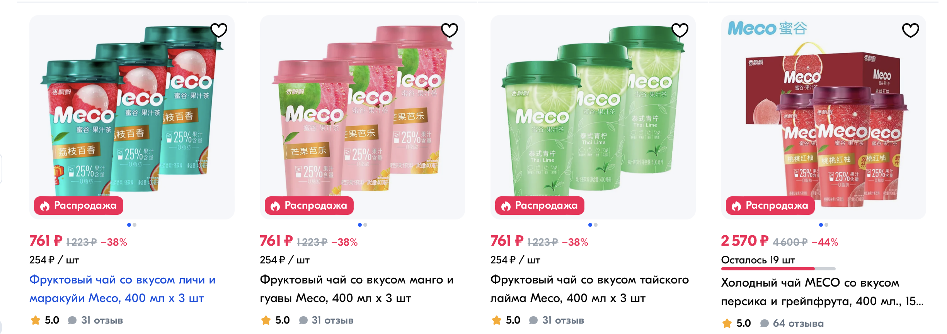Viewport: 947px width, 334px height.
Task: Add lychee passionfruit tea to favorites
Action: tap(219, 30)
